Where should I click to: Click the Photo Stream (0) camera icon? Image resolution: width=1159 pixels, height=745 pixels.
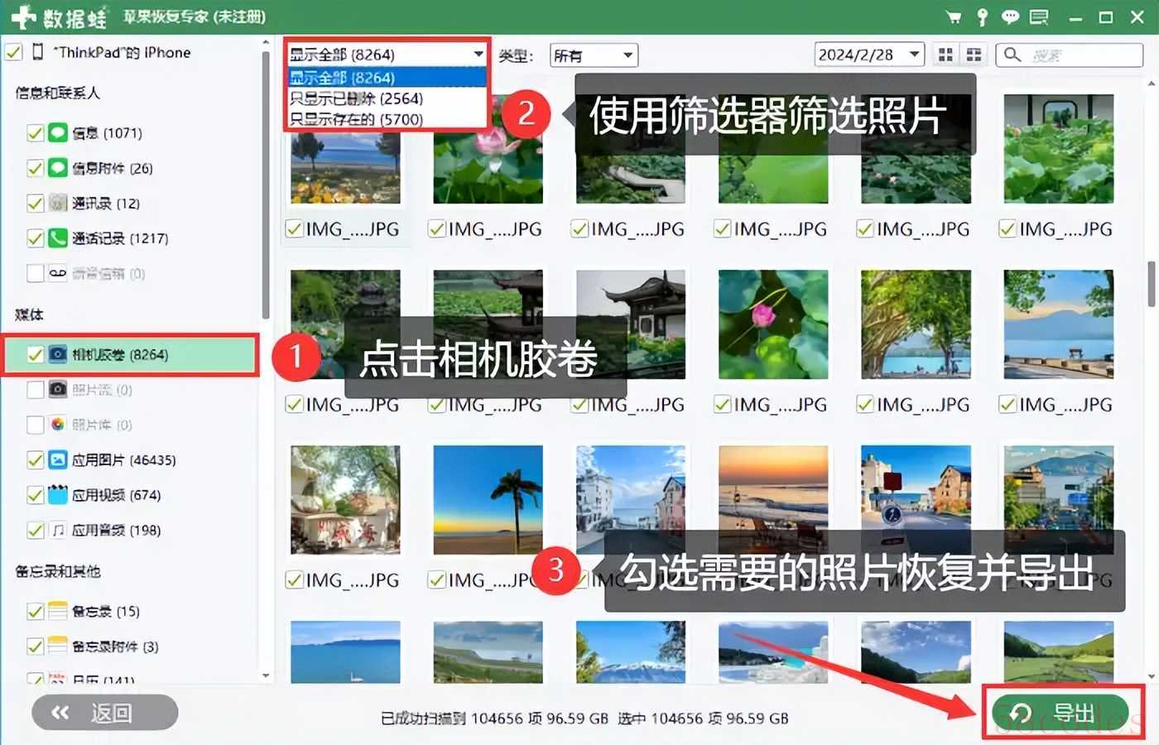pyautogui.click(x=57, y=389)
